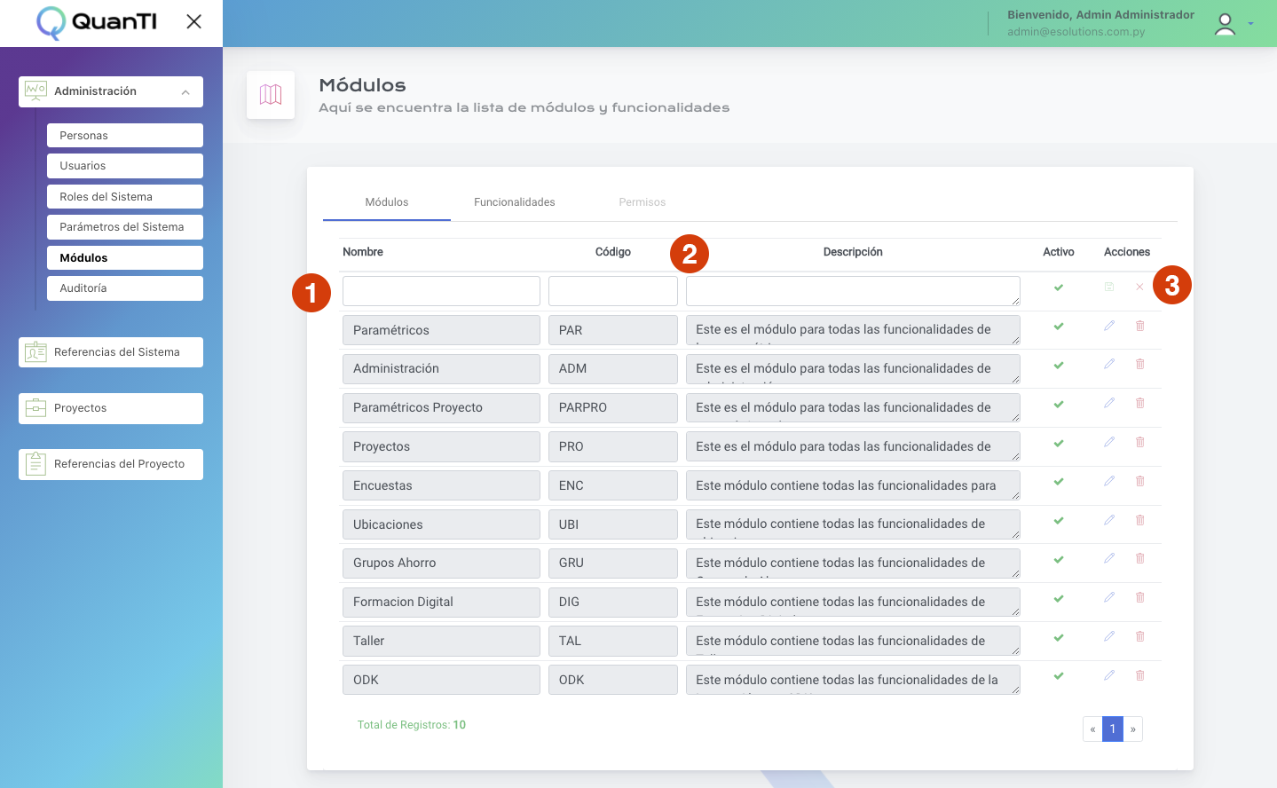Toggle Activo check for Ubicaciones
This screenshot has width=1277, height=788.
(x=1059, y=521)
